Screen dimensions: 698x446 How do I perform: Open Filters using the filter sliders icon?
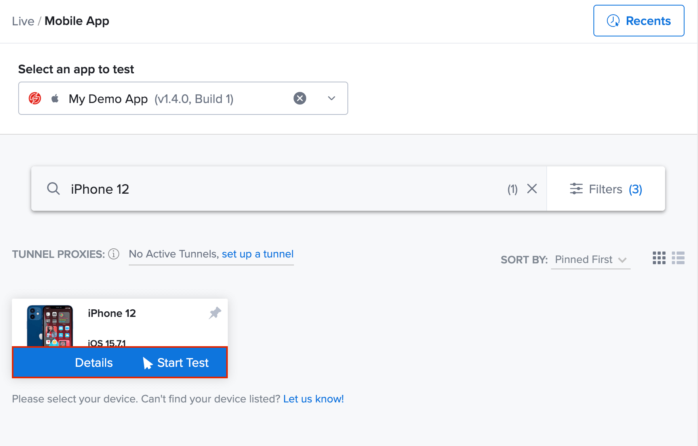(577, 189)
